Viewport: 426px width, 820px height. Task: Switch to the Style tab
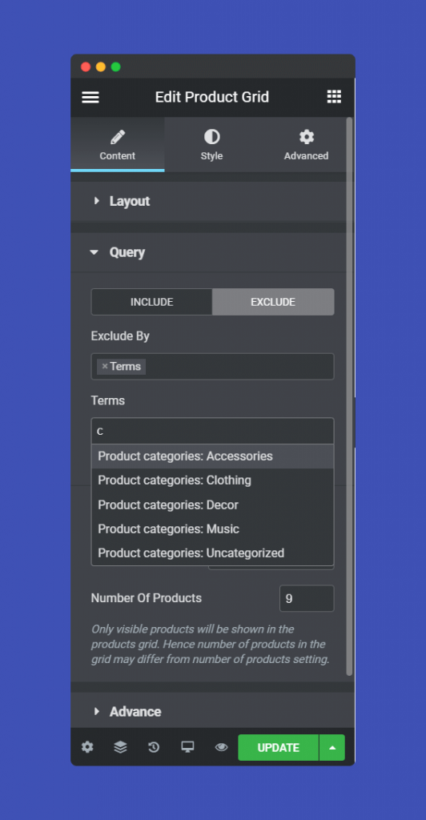(x=211, y=145)
